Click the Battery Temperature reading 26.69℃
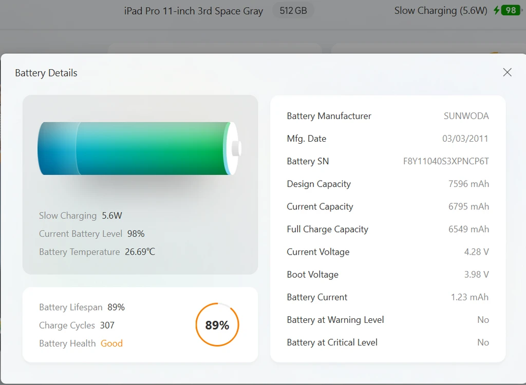 coord(140,252)
